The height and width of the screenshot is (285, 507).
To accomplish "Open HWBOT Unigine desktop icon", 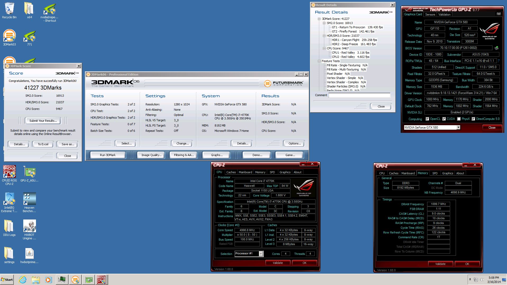I will (x=29, y=230).
